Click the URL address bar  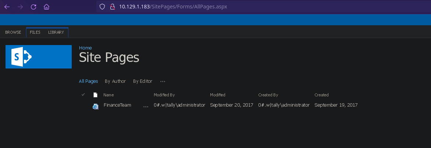pyautogui.click(x=221, y=7)
